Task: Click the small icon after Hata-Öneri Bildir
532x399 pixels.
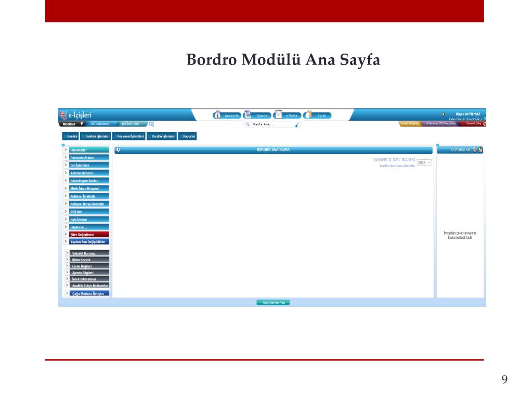Action: pyautogui.click(x=152, y=124)
